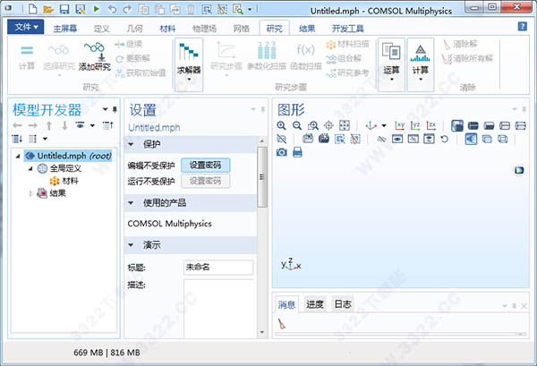The height and width of the screenshot is (366, 537).
Task: Open the go-to-default-view axes dropdown arrow
Action: 384,126
